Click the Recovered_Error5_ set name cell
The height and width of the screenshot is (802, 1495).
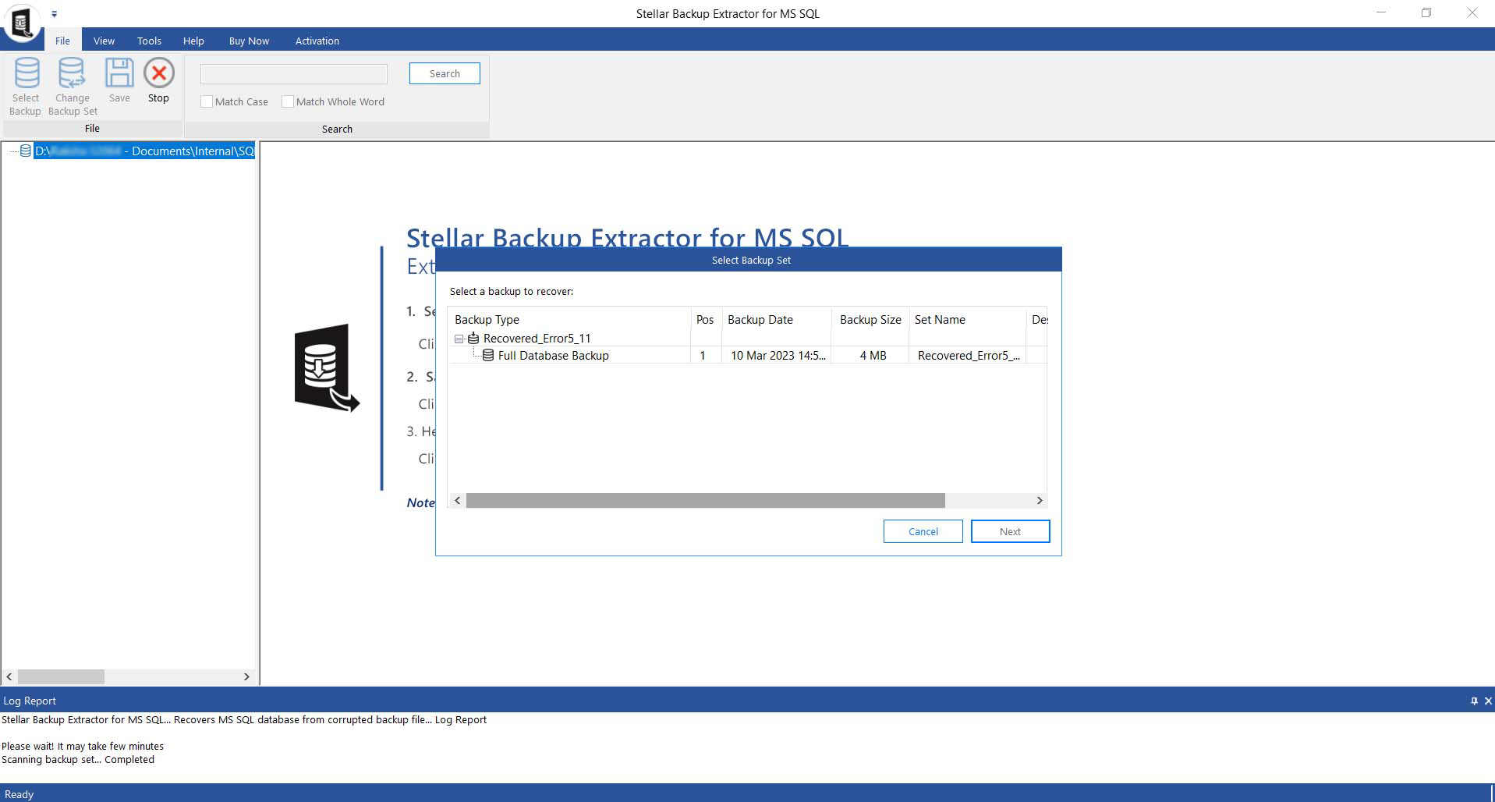[x=969, y=355]
